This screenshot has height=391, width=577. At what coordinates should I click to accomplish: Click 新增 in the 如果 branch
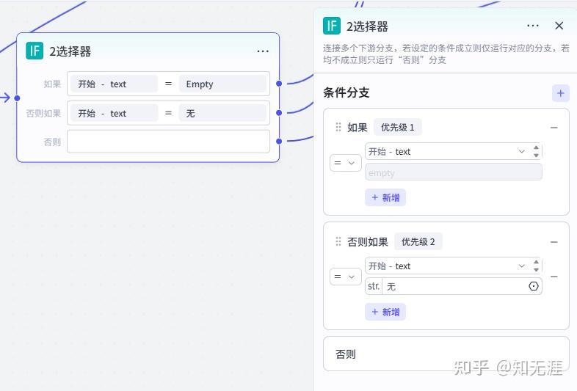tap(385, 197)
